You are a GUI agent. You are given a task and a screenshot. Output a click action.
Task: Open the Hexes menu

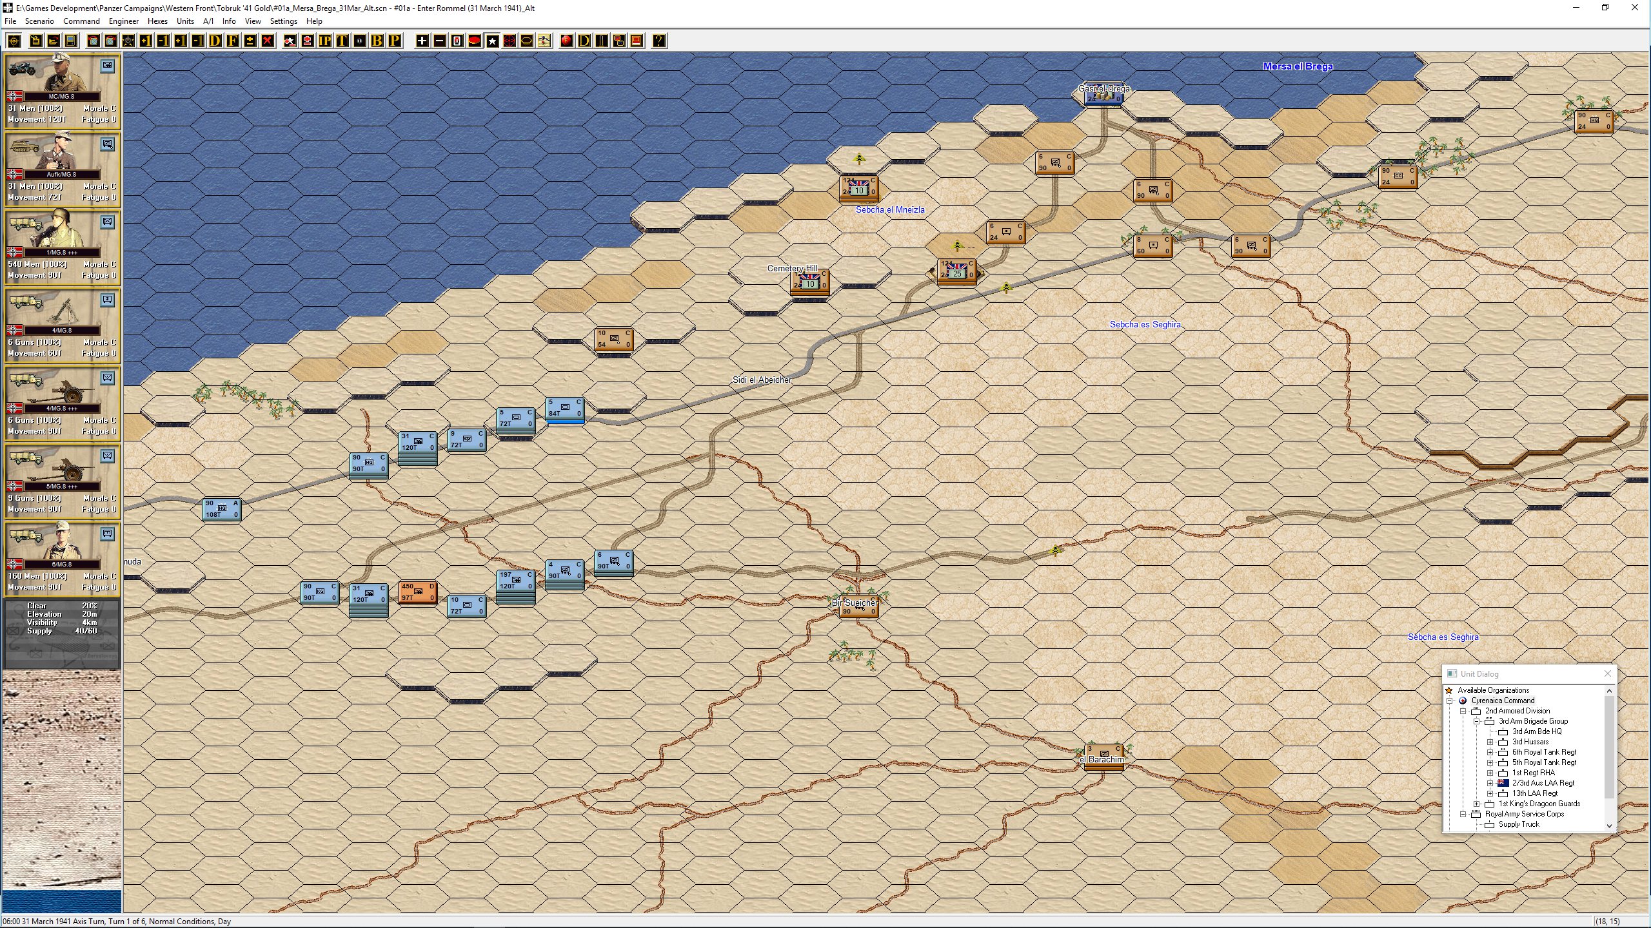click(157, 21)
